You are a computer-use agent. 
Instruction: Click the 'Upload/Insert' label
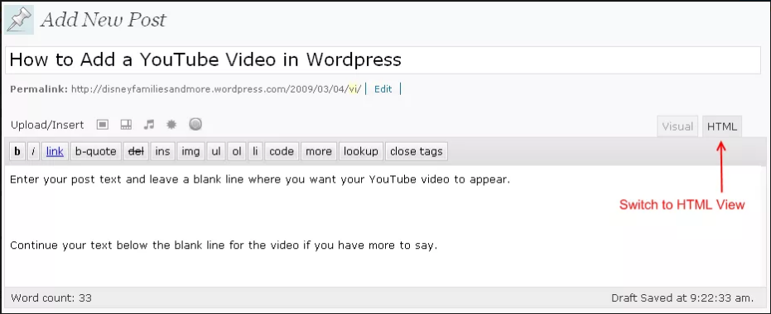click(47, 126)
